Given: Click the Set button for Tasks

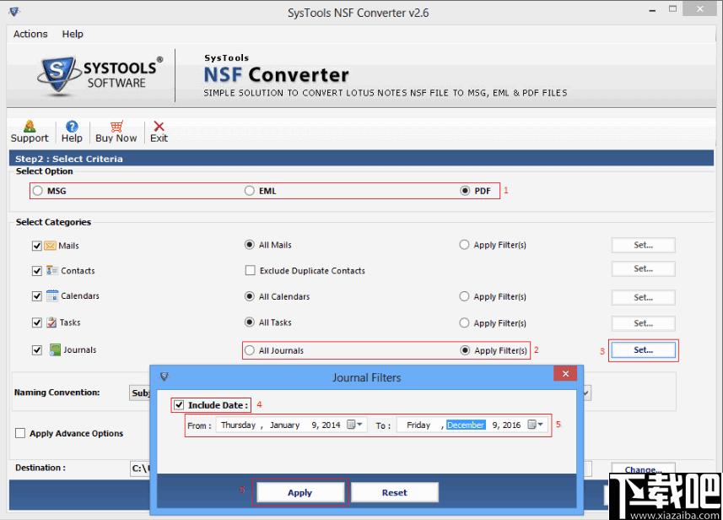Looking at the screenshot, I should (643, 323).
